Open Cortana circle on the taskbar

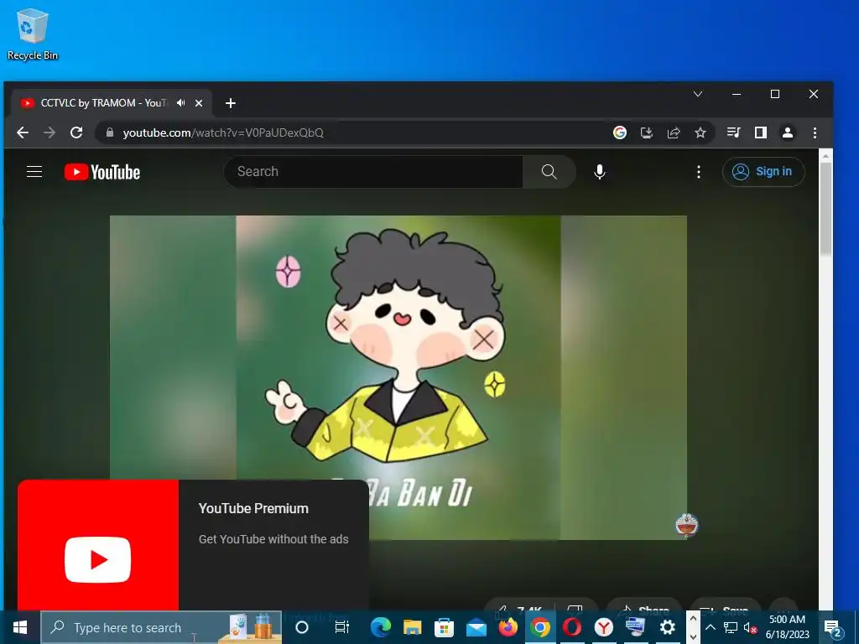click(302, 627)
